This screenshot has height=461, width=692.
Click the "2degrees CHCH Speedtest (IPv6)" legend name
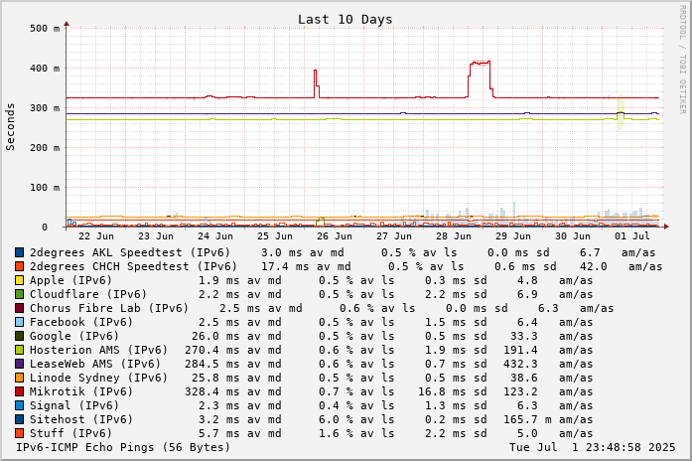pyautogui.click(x=134, y=266)
